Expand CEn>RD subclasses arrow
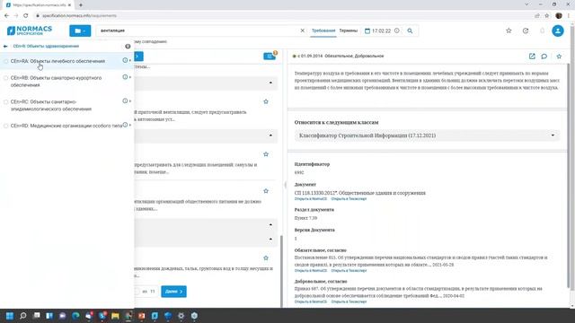The width and height of the screenshot is (575, 323). [x=130, y=126]
